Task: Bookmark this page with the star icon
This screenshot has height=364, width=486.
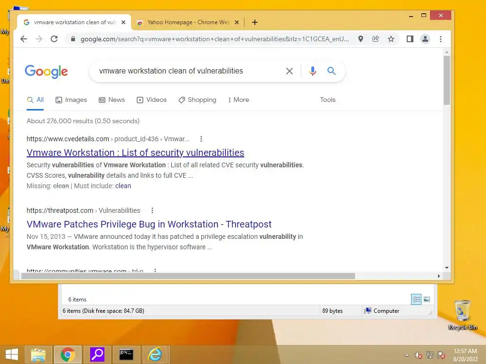Action: click(x=391, y=39)
